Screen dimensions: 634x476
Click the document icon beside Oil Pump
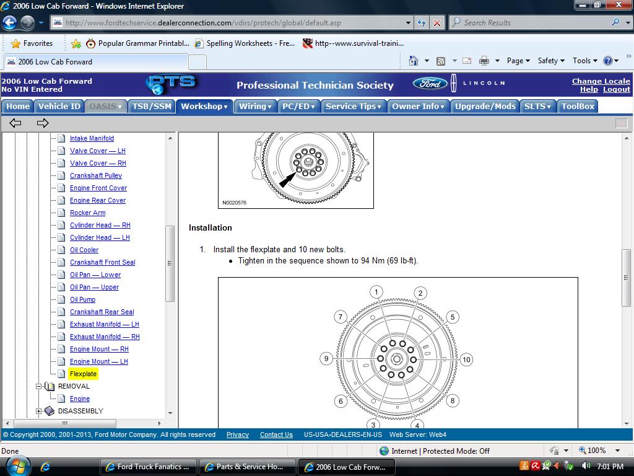[61, 299]
